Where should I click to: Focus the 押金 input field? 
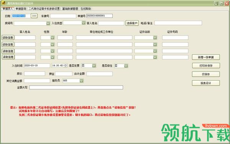point(64,74)
